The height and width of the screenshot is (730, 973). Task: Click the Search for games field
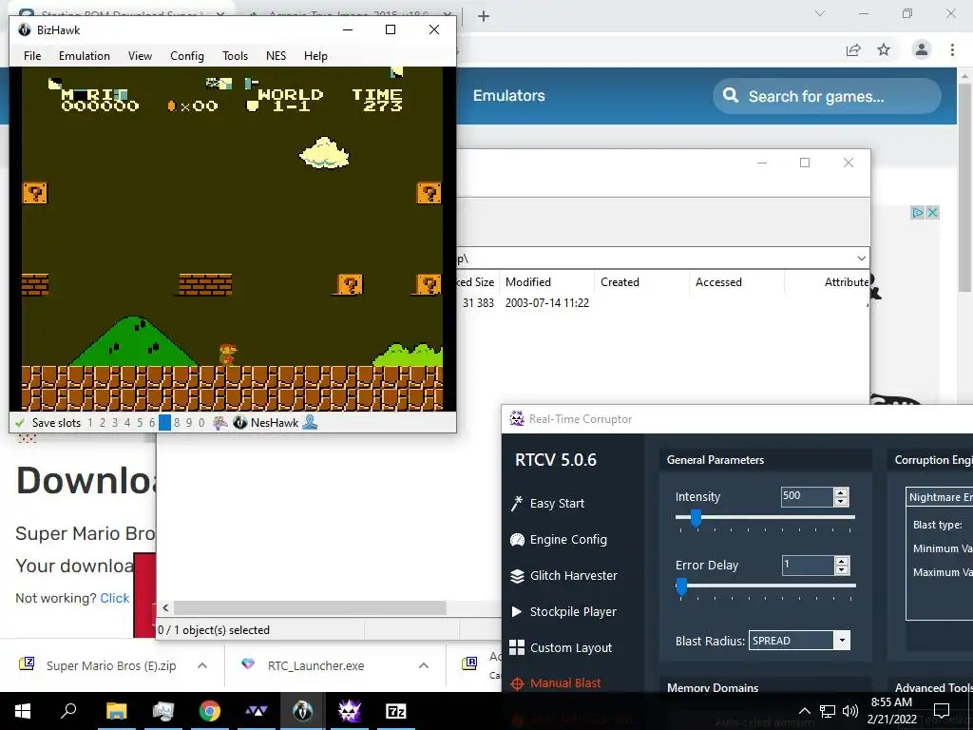click(x=827, y=96)
